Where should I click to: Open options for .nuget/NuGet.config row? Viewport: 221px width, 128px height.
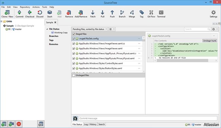click(x=139, y=39)
